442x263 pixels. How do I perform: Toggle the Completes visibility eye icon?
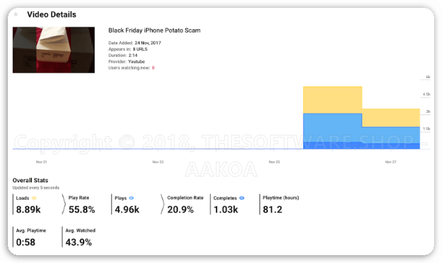(x=242, y=197)
